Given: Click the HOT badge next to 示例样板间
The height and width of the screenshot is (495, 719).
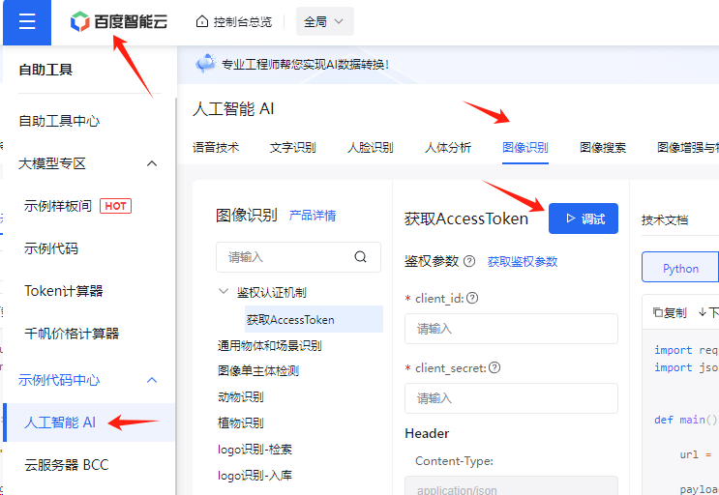Looking at the screenshot, I should [x=115, y=206].
